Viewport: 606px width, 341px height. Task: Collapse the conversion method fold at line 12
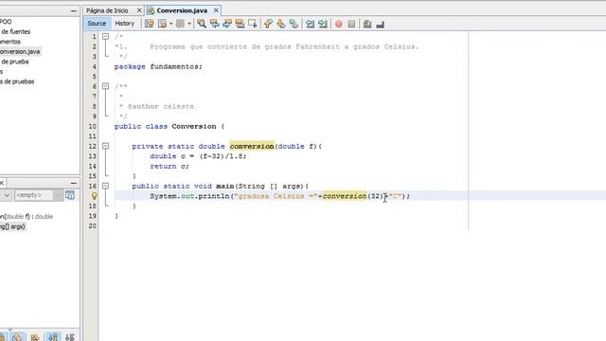pos(105,146)
